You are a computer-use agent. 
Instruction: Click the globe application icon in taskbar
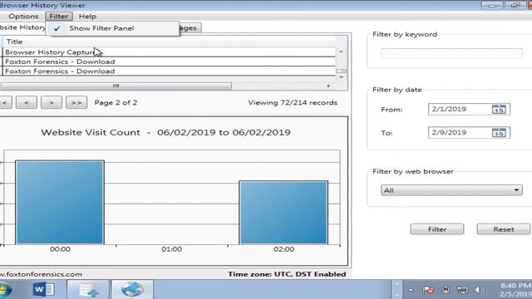click(132, 290)
